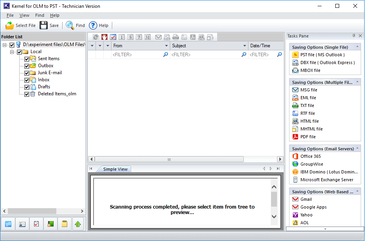The height and width of the screenshot is (241, 365).
Task: Choose DBX file ( Outlook Express ) option
Action: point(323,62)
